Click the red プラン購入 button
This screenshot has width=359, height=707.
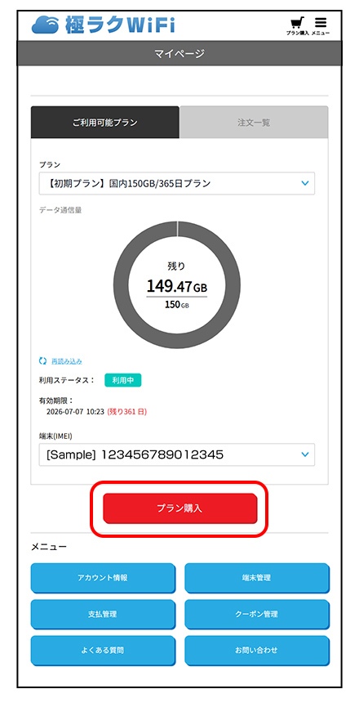tap(180, 508)
